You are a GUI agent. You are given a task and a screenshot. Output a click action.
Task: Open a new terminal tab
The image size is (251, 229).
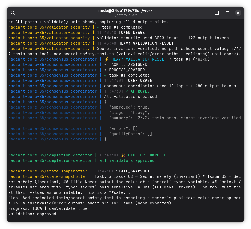217,13
